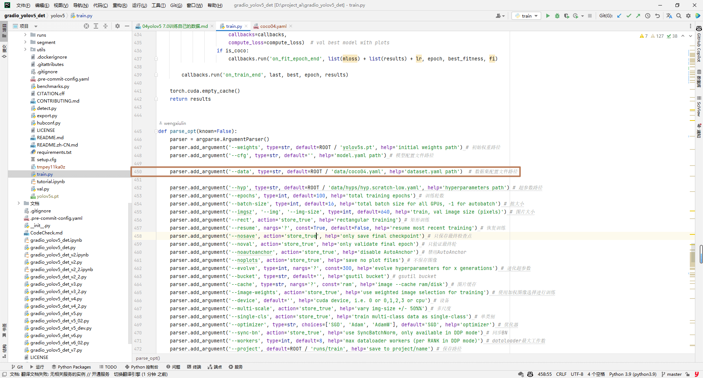Open Git tool window button
The height and width of the screenshot is (378, 703).
[x=17, y=367]
